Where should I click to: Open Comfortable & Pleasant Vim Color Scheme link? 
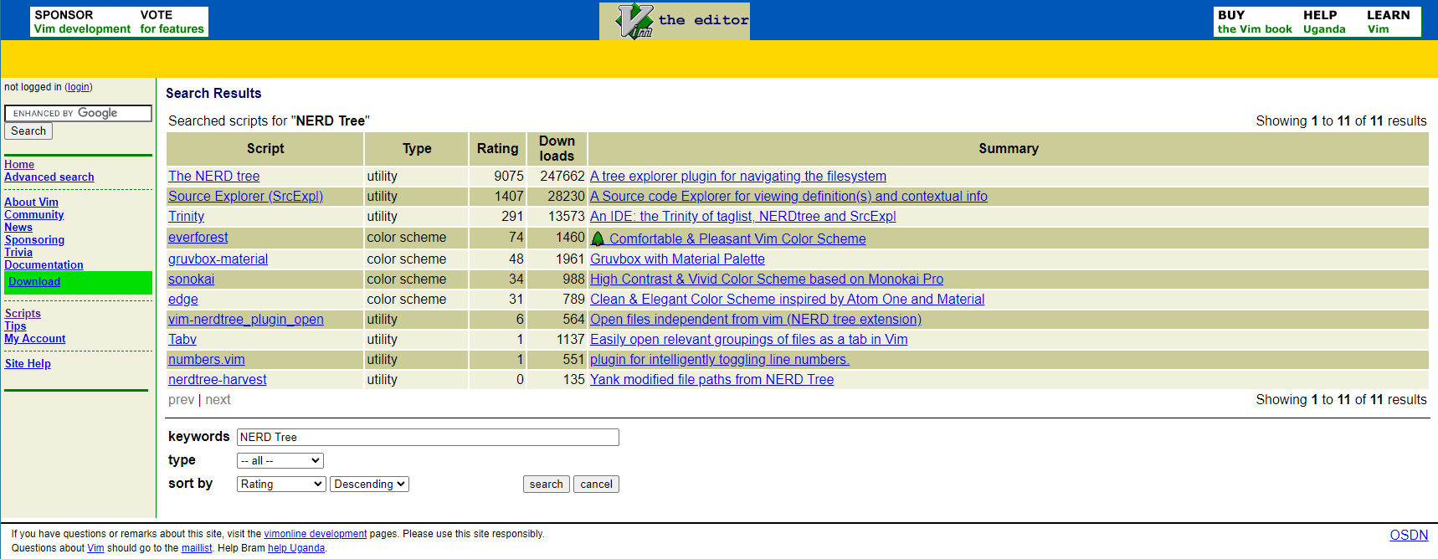click(x=737, y=239)
